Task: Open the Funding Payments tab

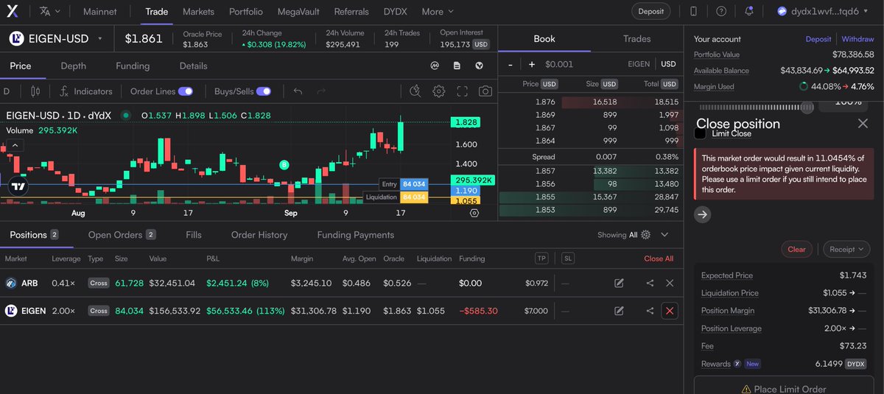Action: [x=356, y=235]
